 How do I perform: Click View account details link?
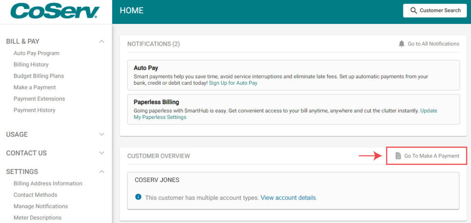pyautogui.click(x=288, y=198)
